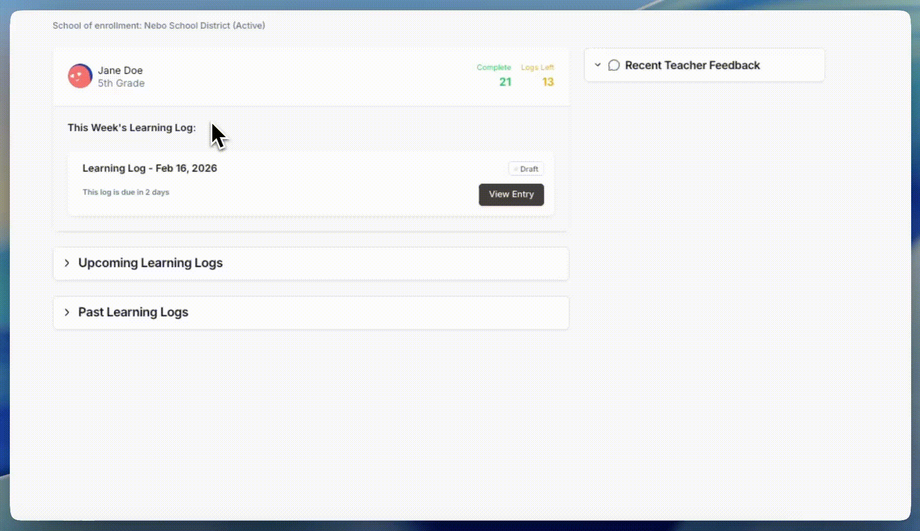920x531 pixels.
Task: Open View Entry for the learning log
Action: click(511, 195)
